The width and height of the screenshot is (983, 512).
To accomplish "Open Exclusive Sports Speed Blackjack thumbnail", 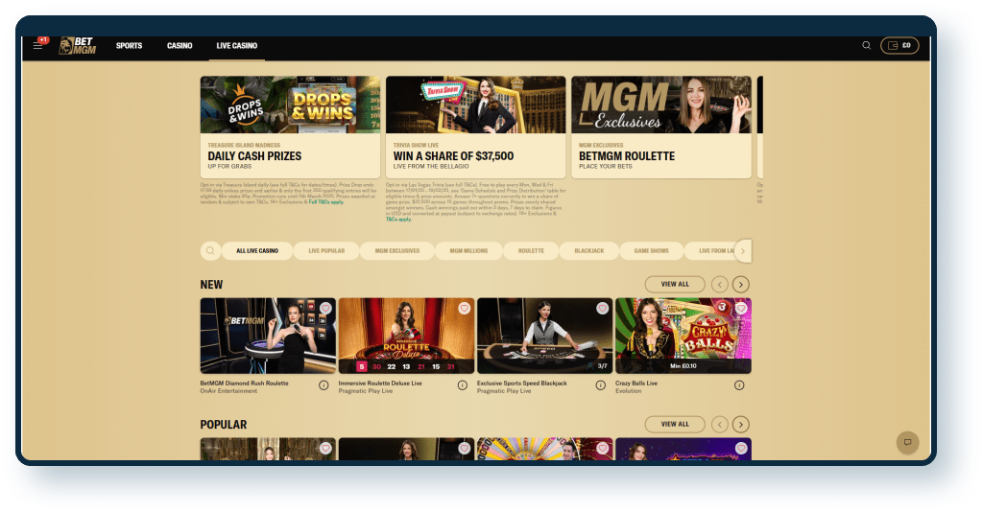I will [545, 336].
